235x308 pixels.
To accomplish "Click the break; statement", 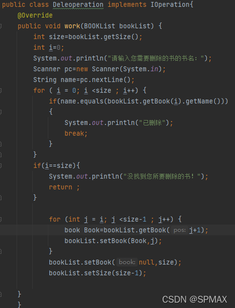I will click(76, 134).
